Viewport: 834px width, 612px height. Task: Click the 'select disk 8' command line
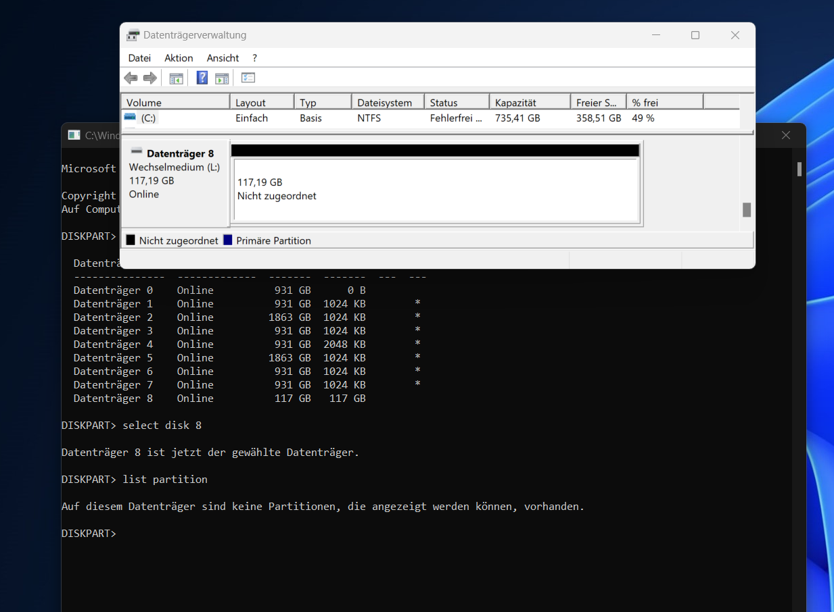point(132,425)
